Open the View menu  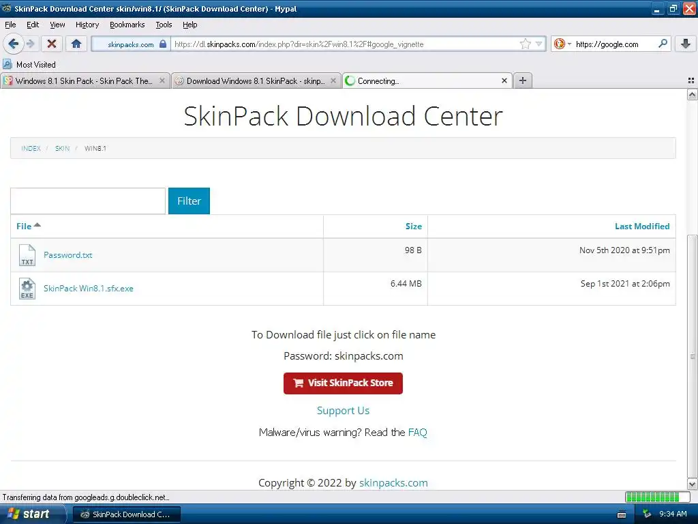(57, 25)
